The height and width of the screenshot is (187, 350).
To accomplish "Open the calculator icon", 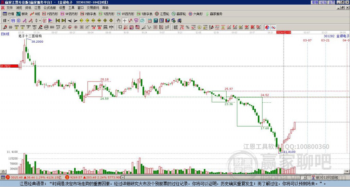I will (x=156, y=21).
